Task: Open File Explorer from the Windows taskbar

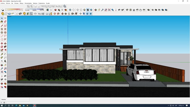Action: [20, 106]
